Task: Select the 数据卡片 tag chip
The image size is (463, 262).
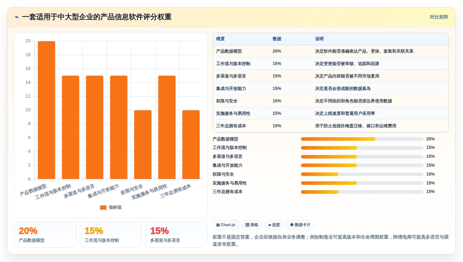Action: (x=300, y=225)
